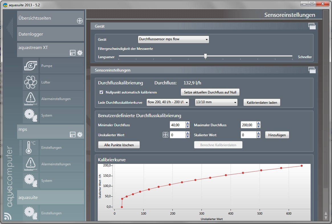
Task: Open aquastream XT Alarmeinstellungen warning icon
Action: [x=30, y=99]
